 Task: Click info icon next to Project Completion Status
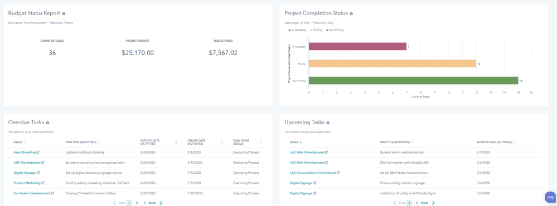(x=351, y=13)
